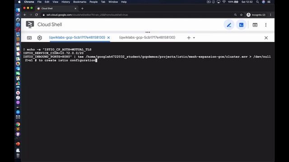Open the Chrome three-dot menu

(x=270, y=15)
